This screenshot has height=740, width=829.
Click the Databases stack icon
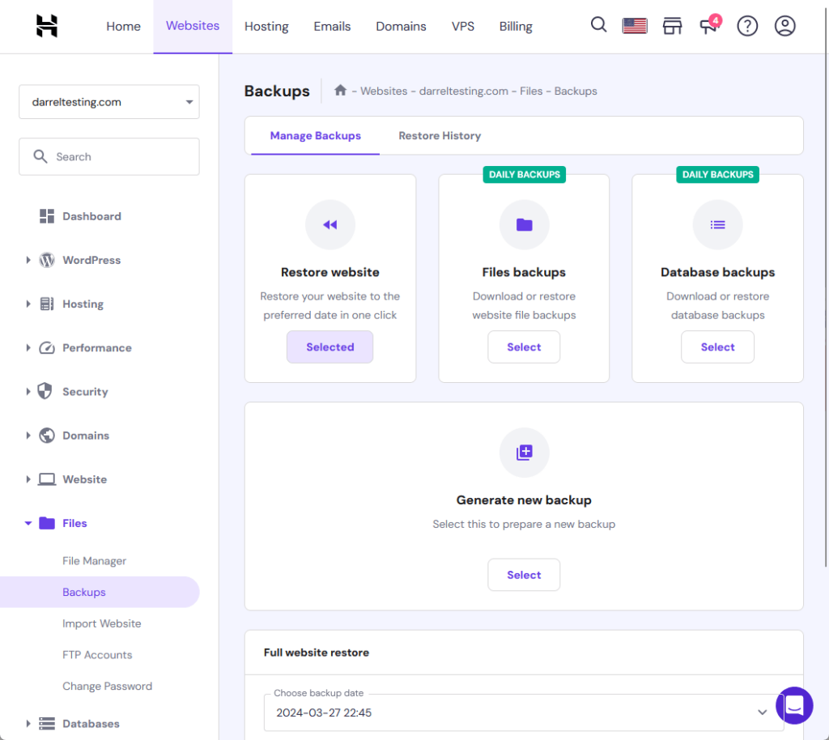46,724
